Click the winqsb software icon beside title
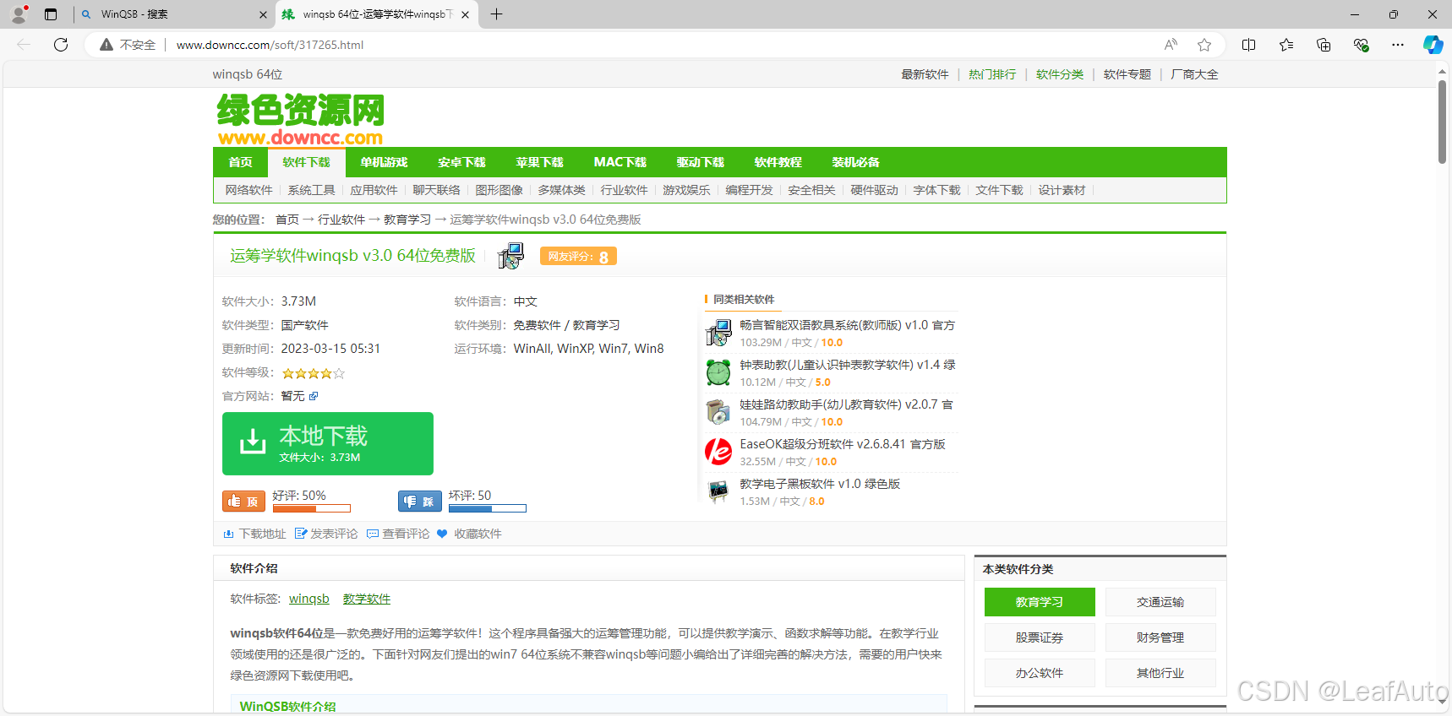 [x=510, y=256]
